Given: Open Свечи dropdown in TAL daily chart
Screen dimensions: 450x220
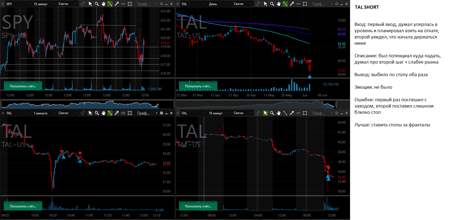Looking at the screenshot, I should 243,4.
